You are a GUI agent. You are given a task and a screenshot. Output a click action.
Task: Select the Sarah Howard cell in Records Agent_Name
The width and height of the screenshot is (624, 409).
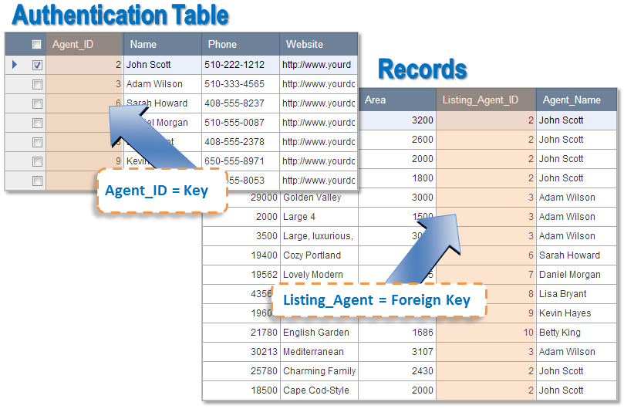coord(576,255)
